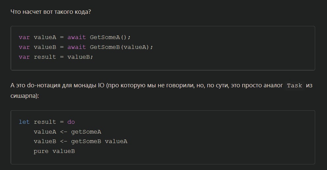The height and width of the screenshot is (170, 327).
Task: Click getSomeB in the Haskell do block
Action: [86, 141]
